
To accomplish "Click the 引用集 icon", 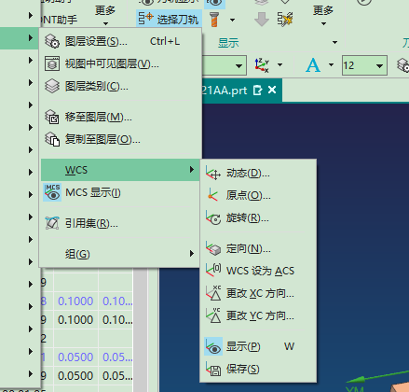I will pyautogui.click(x=52, y=223).
